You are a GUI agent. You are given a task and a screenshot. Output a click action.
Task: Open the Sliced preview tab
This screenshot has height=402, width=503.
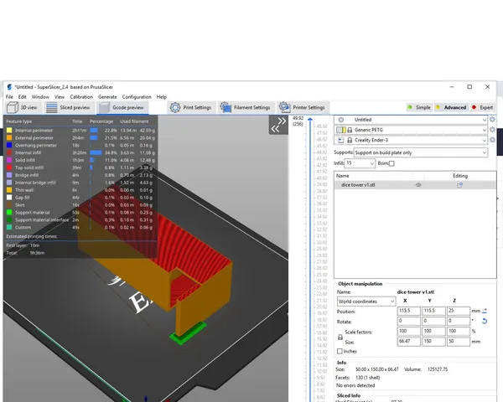tap(69, 108)
